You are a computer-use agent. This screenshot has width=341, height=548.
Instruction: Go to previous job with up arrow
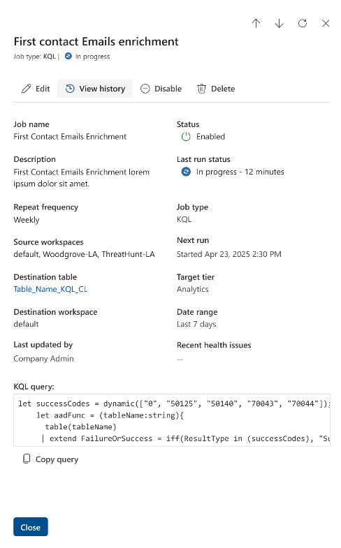(x=256, y=24)
